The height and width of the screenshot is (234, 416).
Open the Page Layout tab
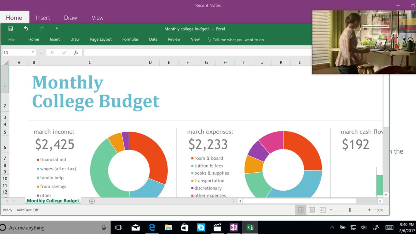click(101, 40)
